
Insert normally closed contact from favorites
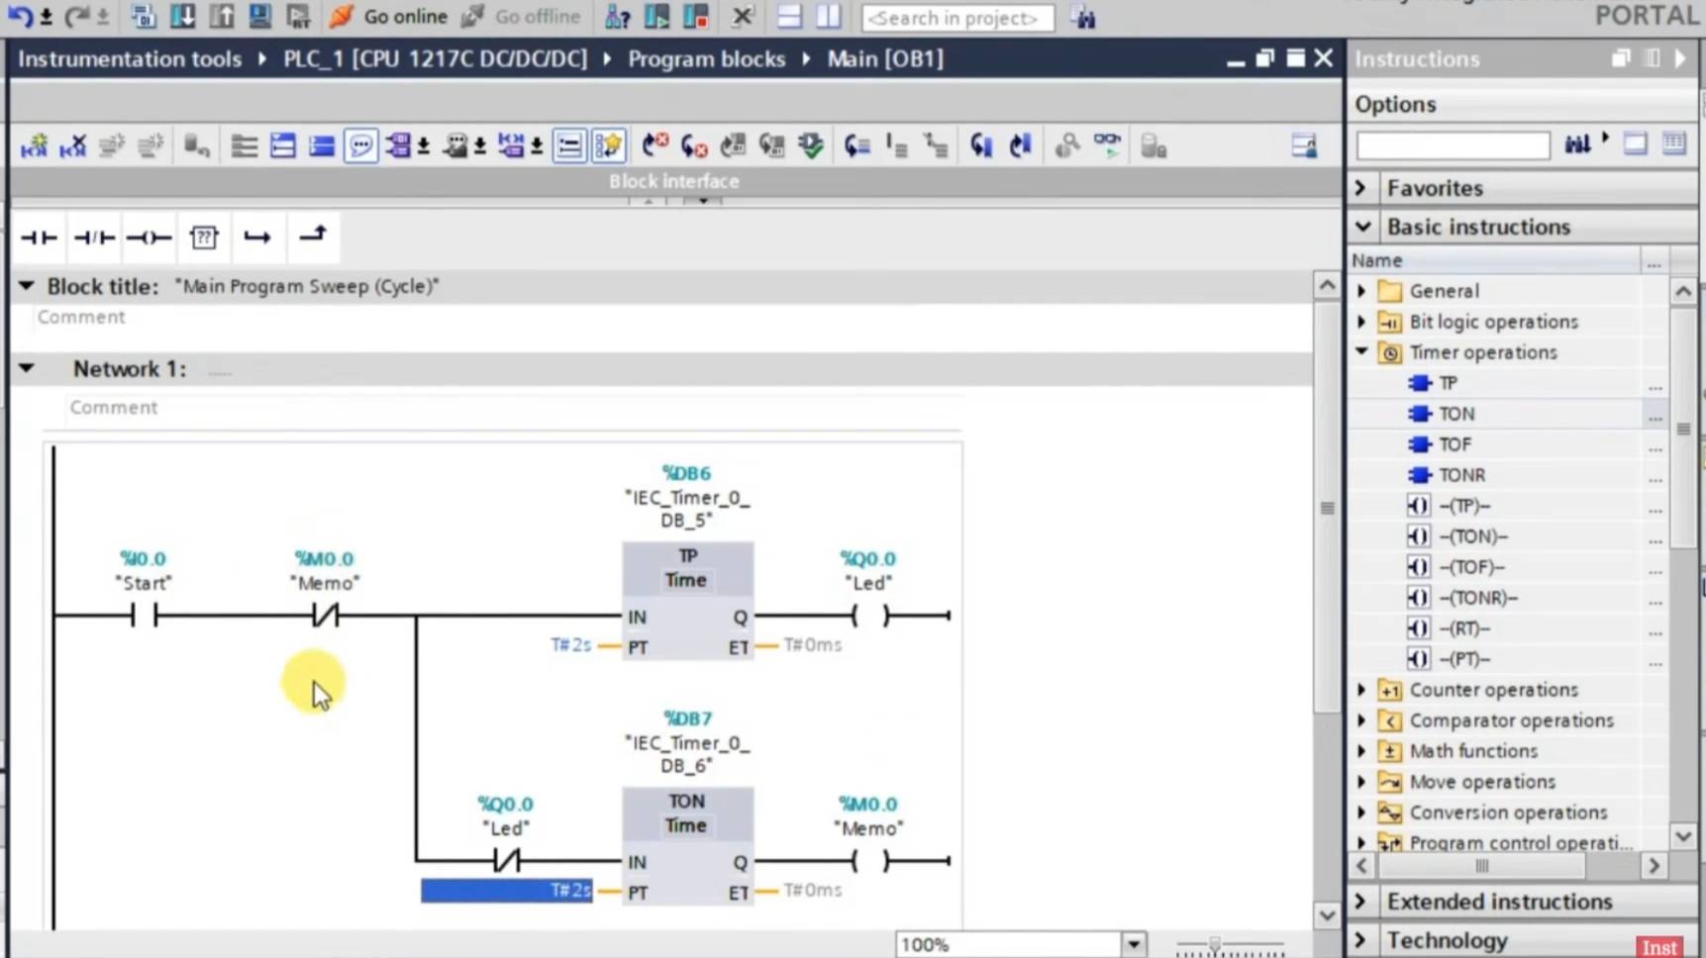[94, 238]
